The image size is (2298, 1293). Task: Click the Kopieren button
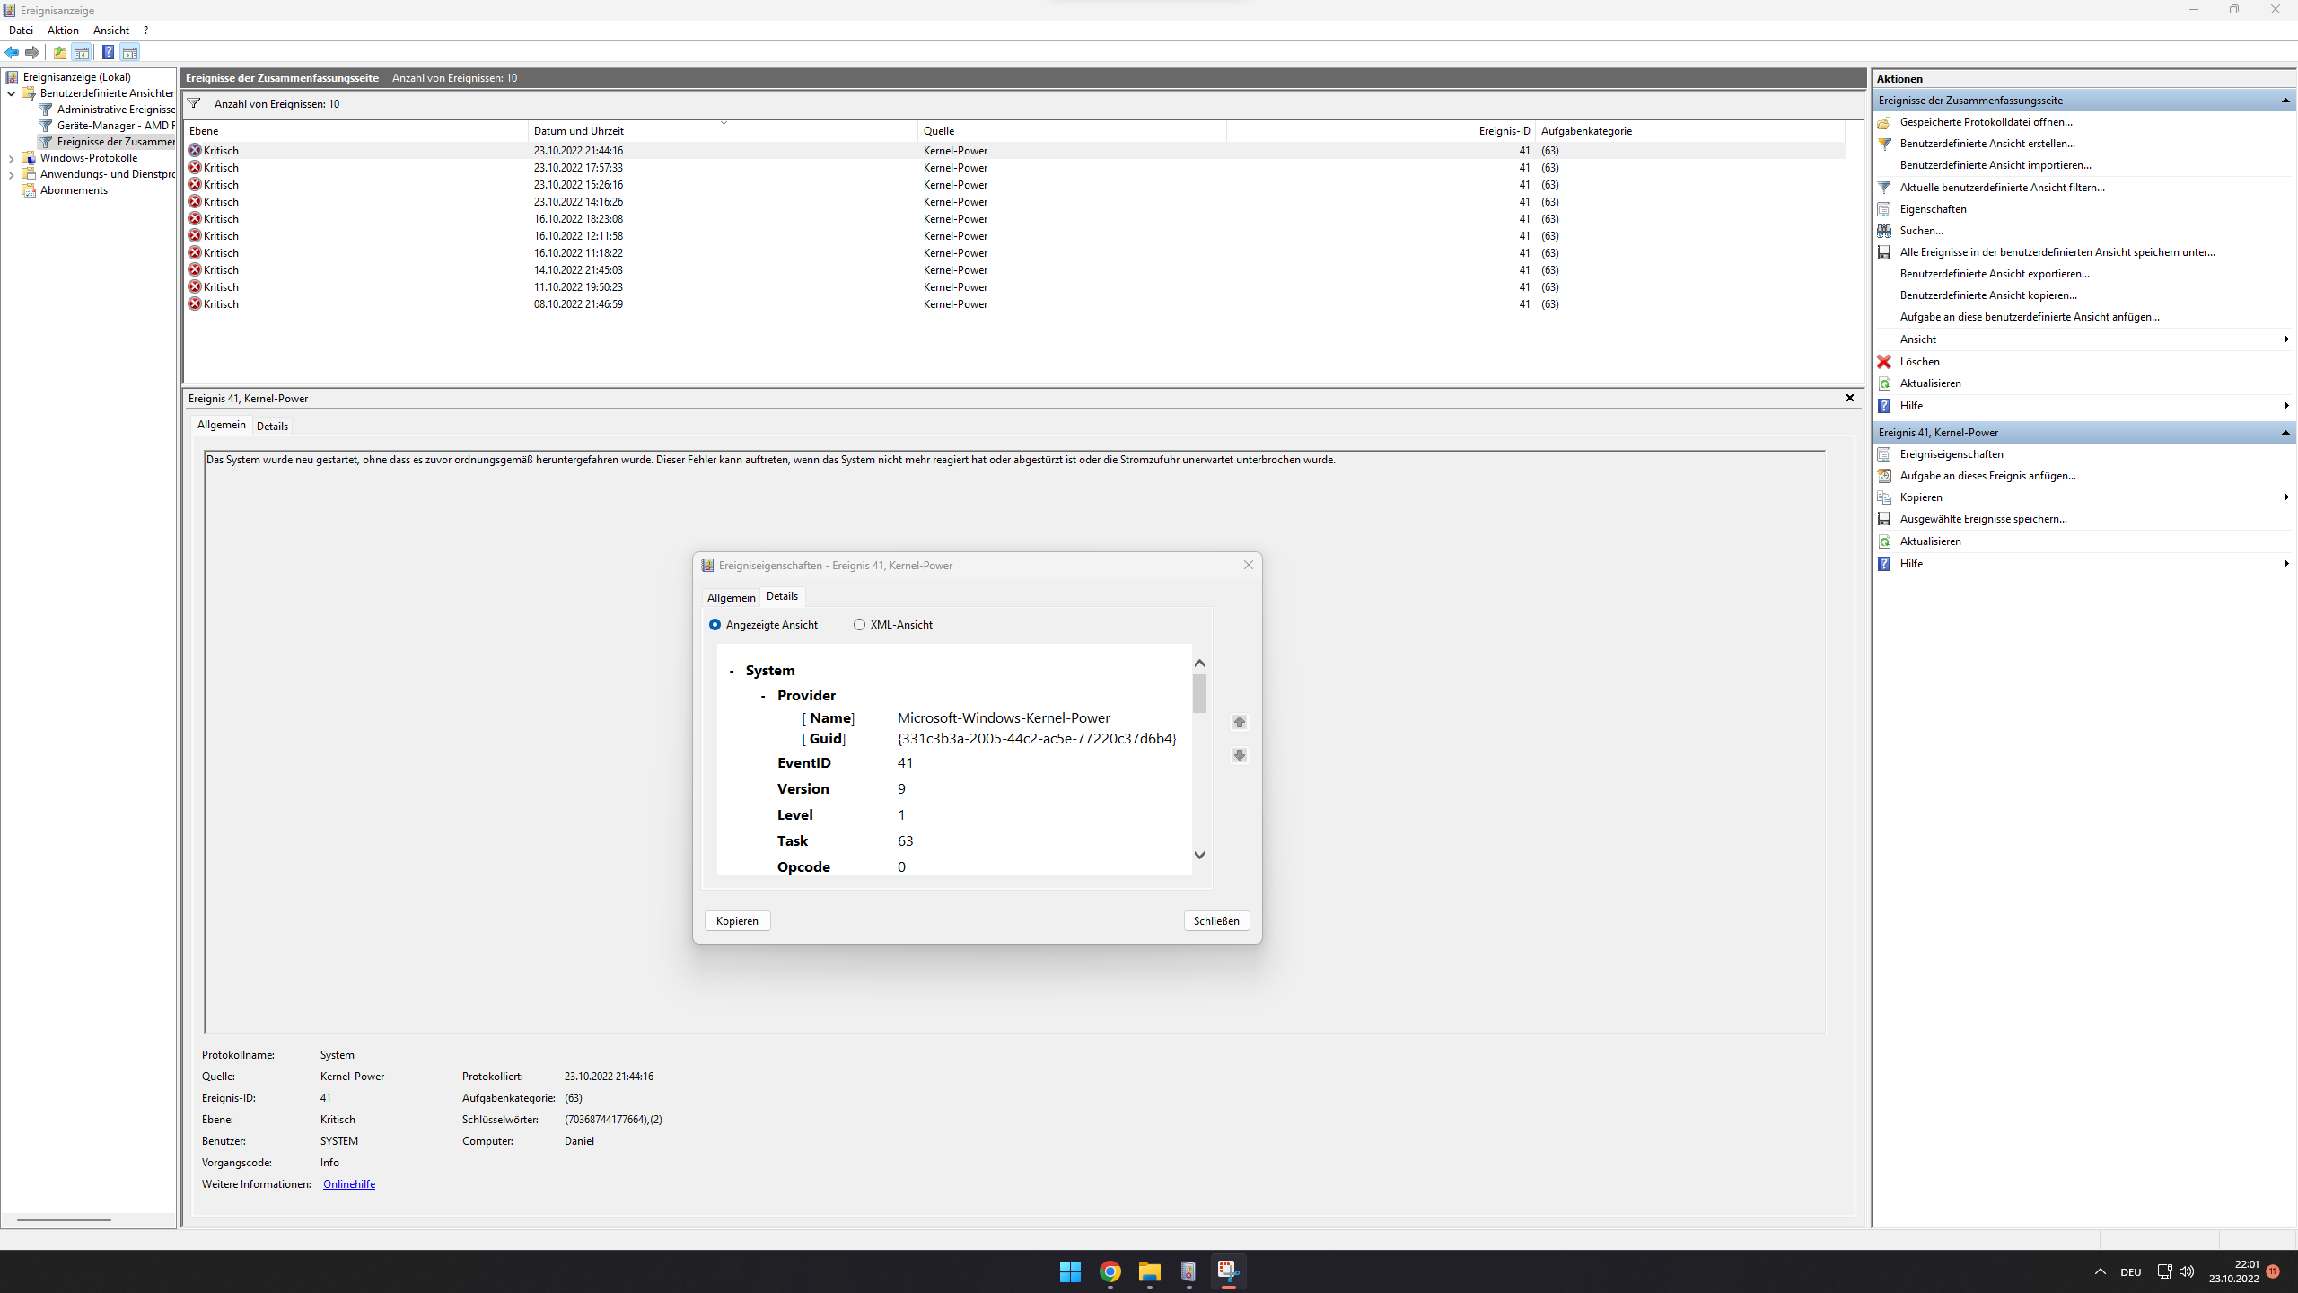tap(737, 921)
